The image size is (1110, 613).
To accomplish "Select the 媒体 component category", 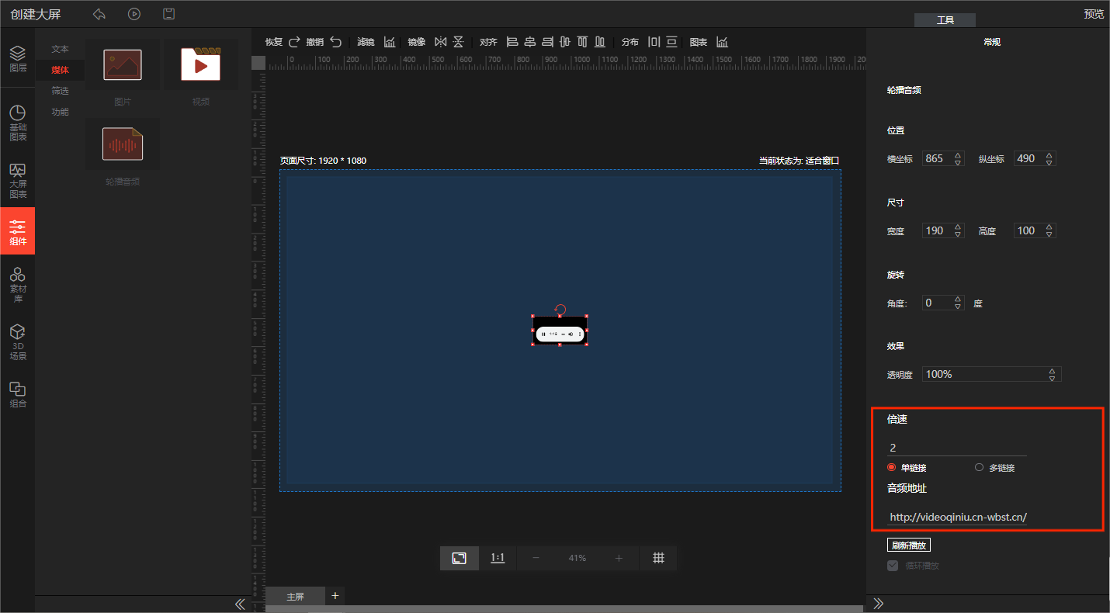I will [60, 70].
